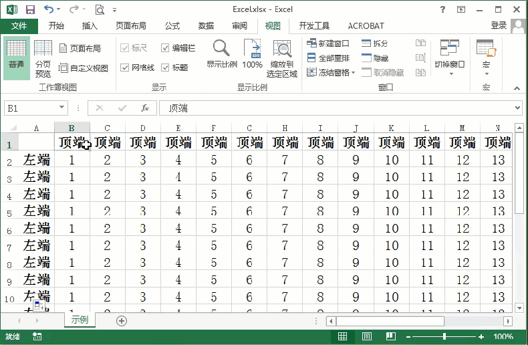Screen dimensions: 528x345
Task: Open the 文件 File tab
Action: pos(19,26)
